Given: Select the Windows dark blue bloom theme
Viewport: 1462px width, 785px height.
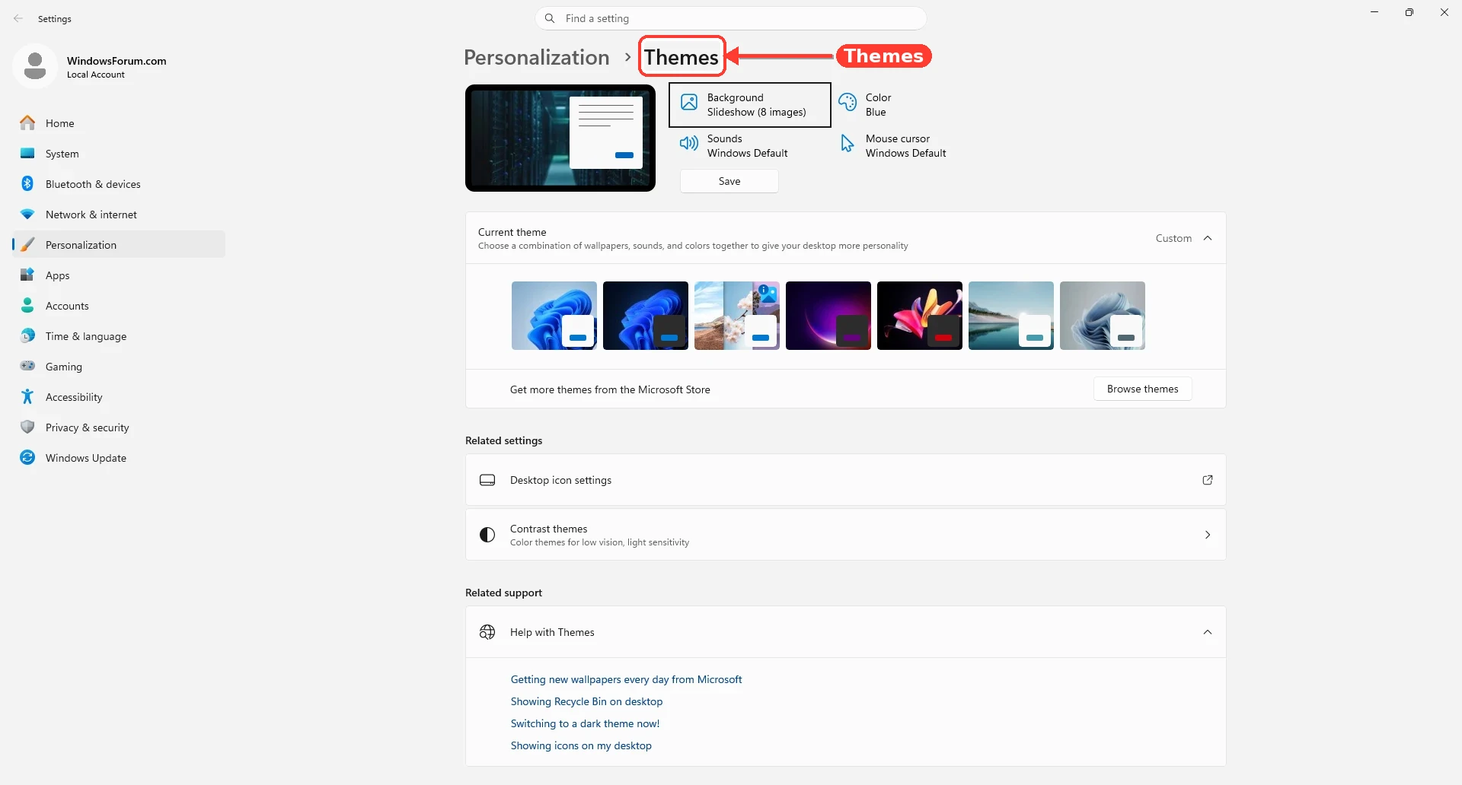Looking at the screenshot, I should [646, 316].
